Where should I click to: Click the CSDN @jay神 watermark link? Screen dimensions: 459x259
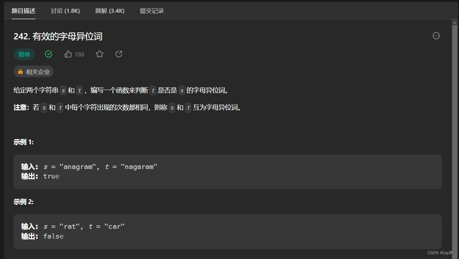point(440,252)
